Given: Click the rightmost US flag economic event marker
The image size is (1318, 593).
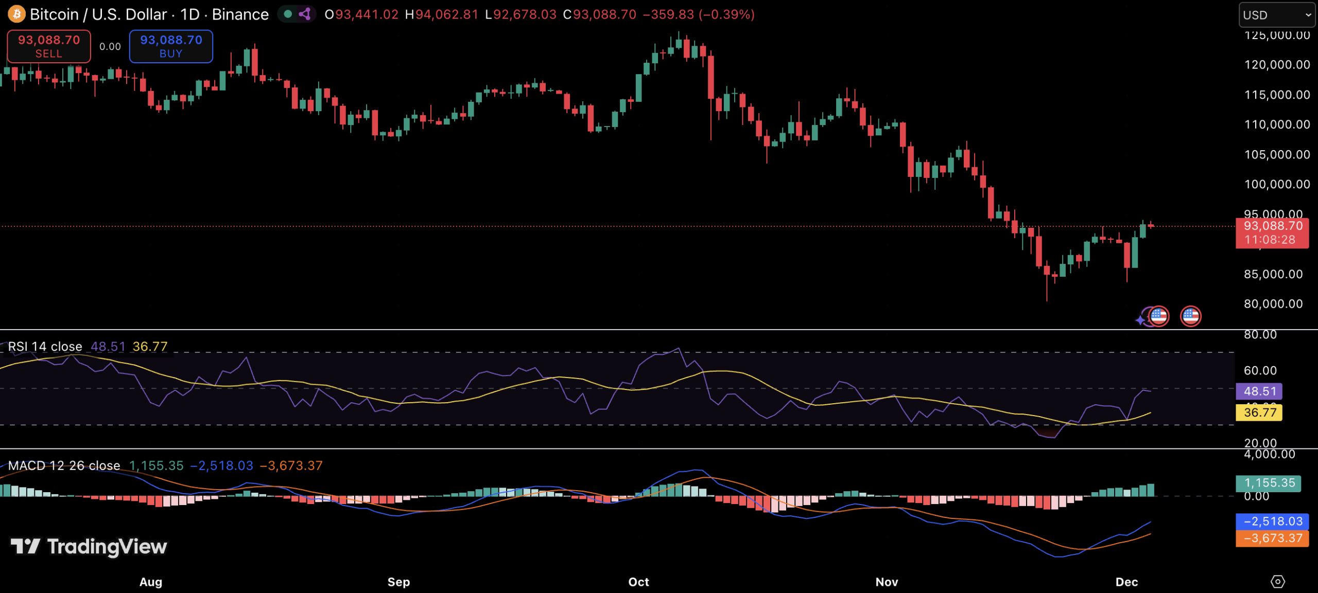Looking at the screenshot, I should [x=1190, y=316].
